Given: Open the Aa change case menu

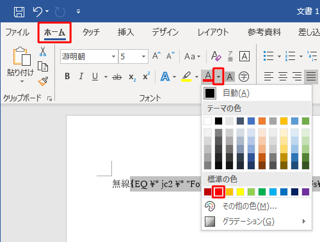Looking at the screenshot, I should (192, 56).
